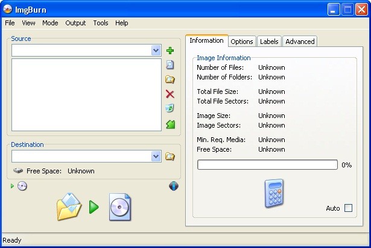Expand the Destination dropdown arrow

[x=156, y=156]
